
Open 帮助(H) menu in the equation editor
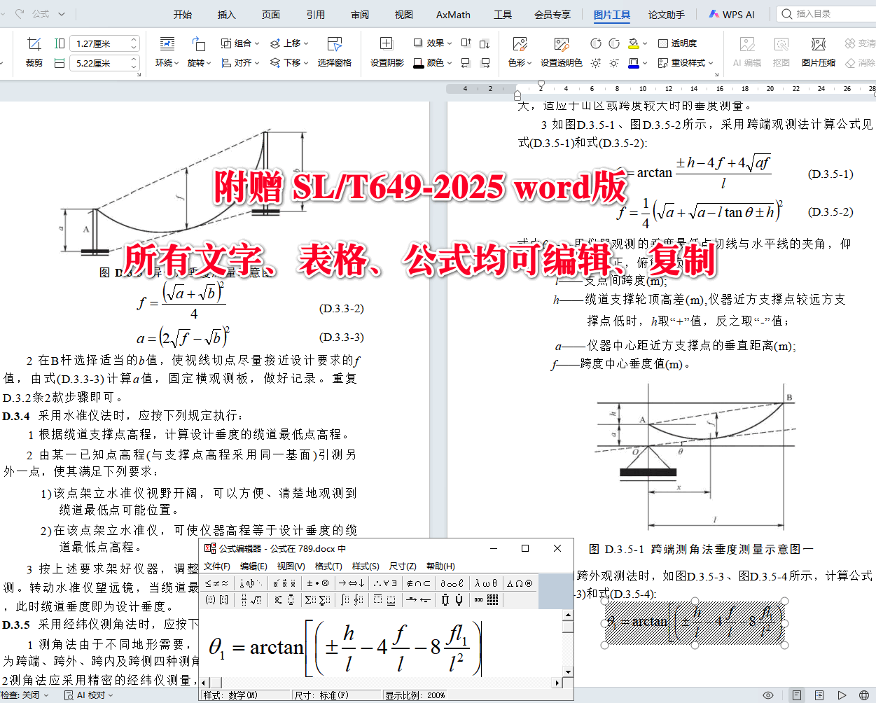(x=440, y=566)
